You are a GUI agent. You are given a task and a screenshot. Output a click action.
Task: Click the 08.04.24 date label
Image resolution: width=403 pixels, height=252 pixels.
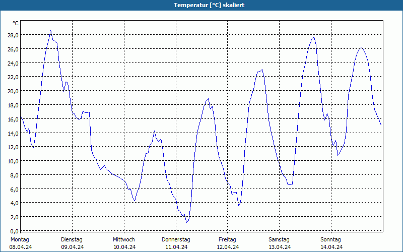21,247
